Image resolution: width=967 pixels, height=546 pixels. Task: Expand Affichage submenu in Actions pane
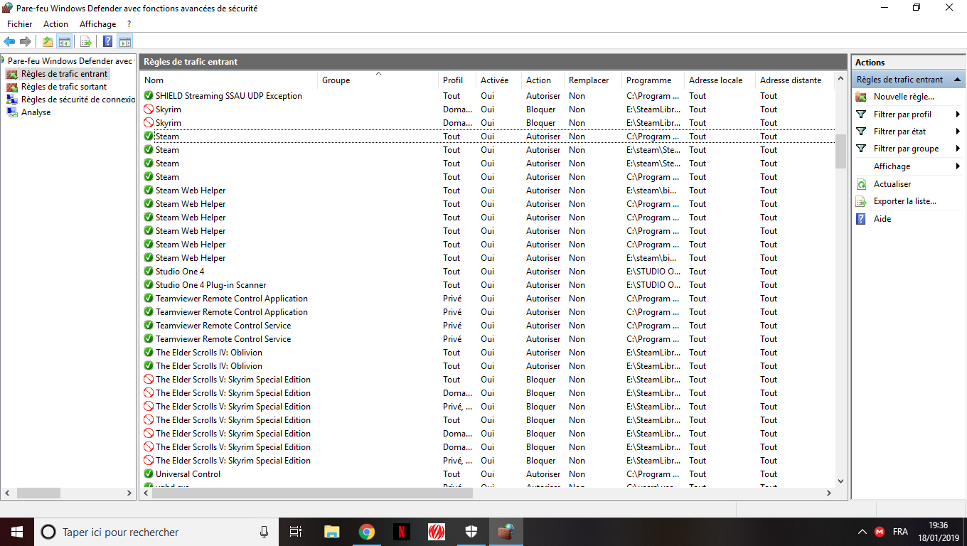909,166
